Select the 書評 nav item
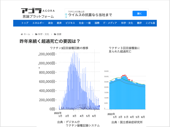 (139, 23)
